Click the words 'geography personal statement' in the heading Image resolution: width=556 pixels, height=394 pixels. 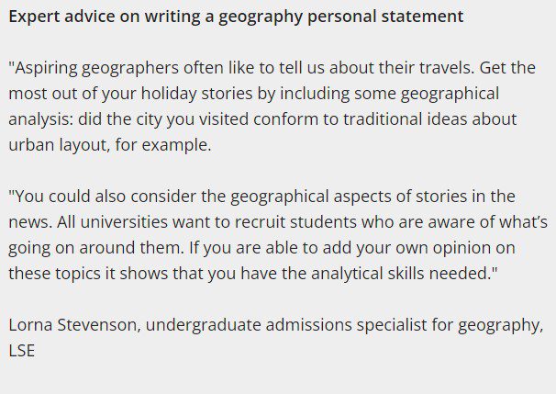coord(340,17)
